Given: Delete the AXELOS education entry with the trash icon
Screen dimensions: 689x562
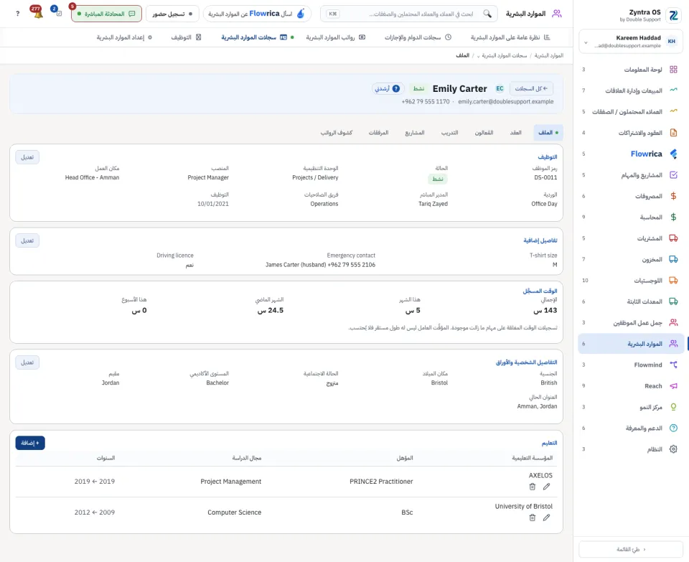Looking at the screenshot, I should click(532, 487).
